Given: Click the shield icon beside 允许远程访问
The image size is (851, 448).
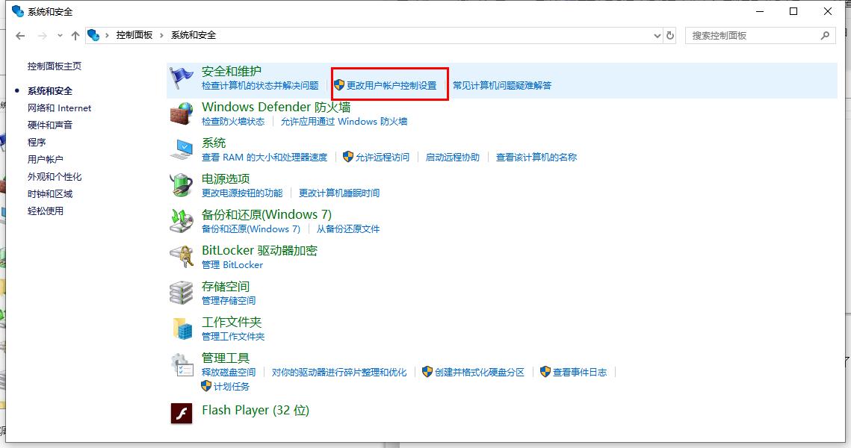Looking at the screenshot, I should [x=348, y=157].
